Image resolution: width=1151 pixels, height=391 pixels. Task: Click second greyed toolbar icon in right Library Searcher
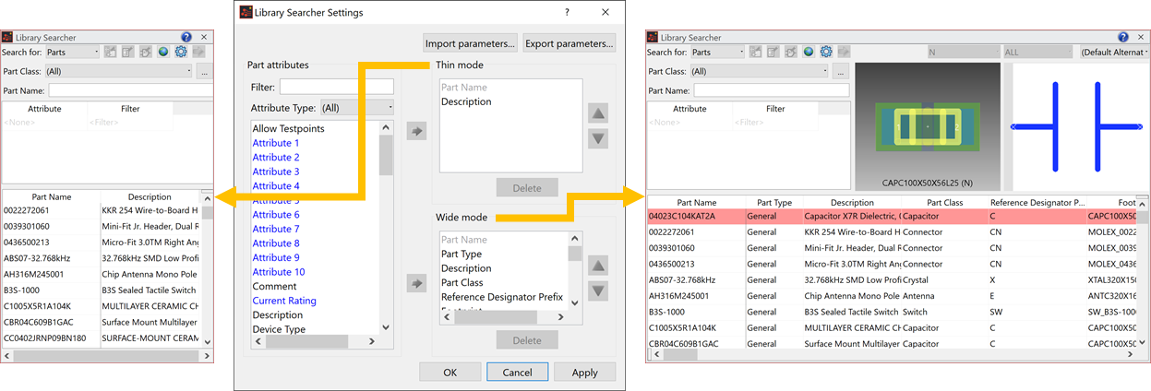click(773, 52)
